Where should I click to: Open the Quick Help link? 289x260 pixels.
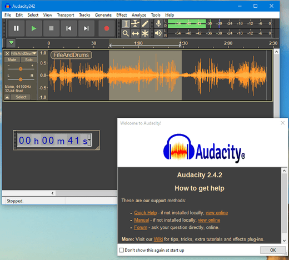click(x=146, y=213)
